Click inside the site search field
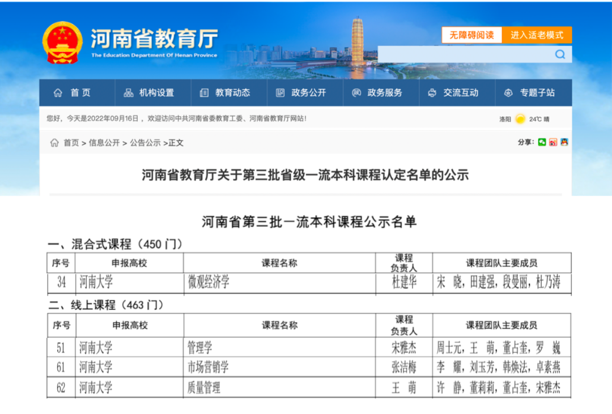 pyautogui.click(x=465, y=54)
